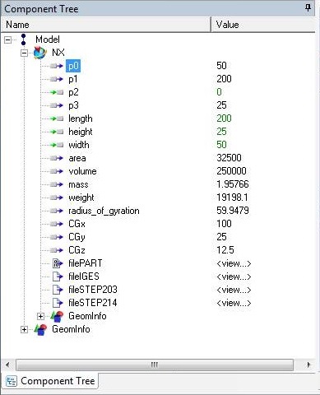Click the volume value 250000
Image resolution: width=320 pixels, height=395 pixels.
tap(231, 171)
